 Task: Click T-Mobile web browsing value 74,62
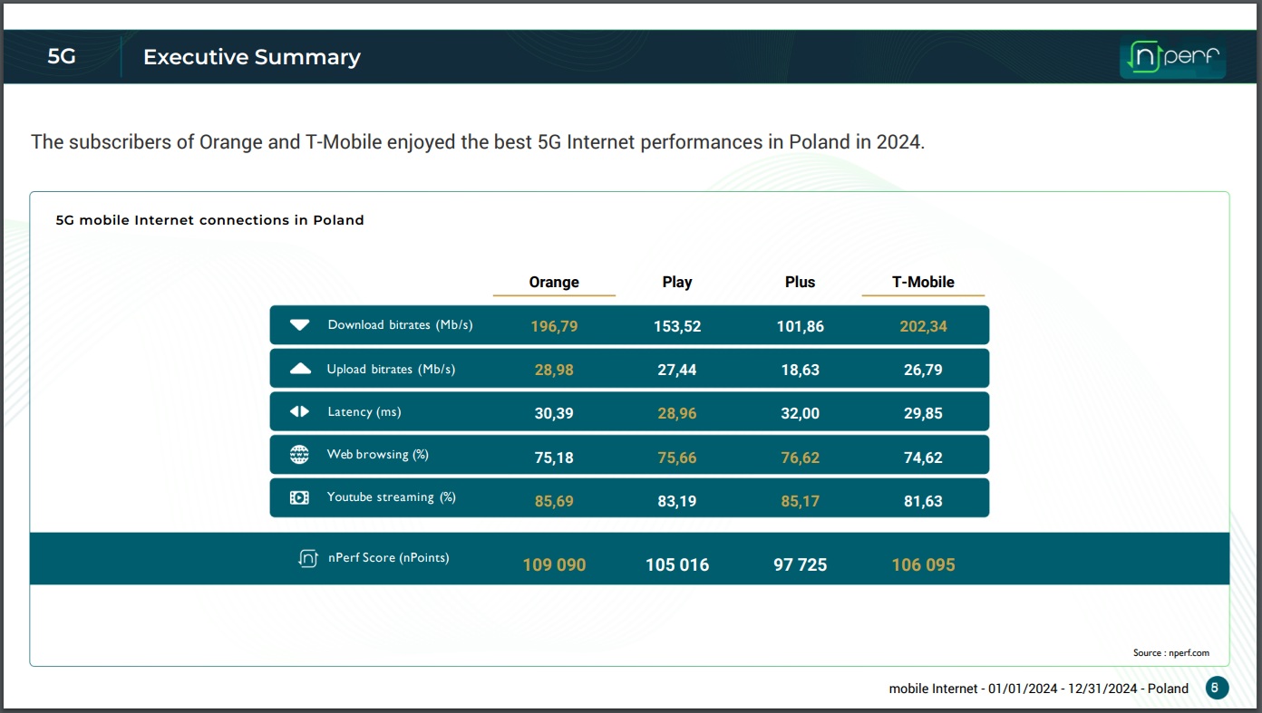923,458
